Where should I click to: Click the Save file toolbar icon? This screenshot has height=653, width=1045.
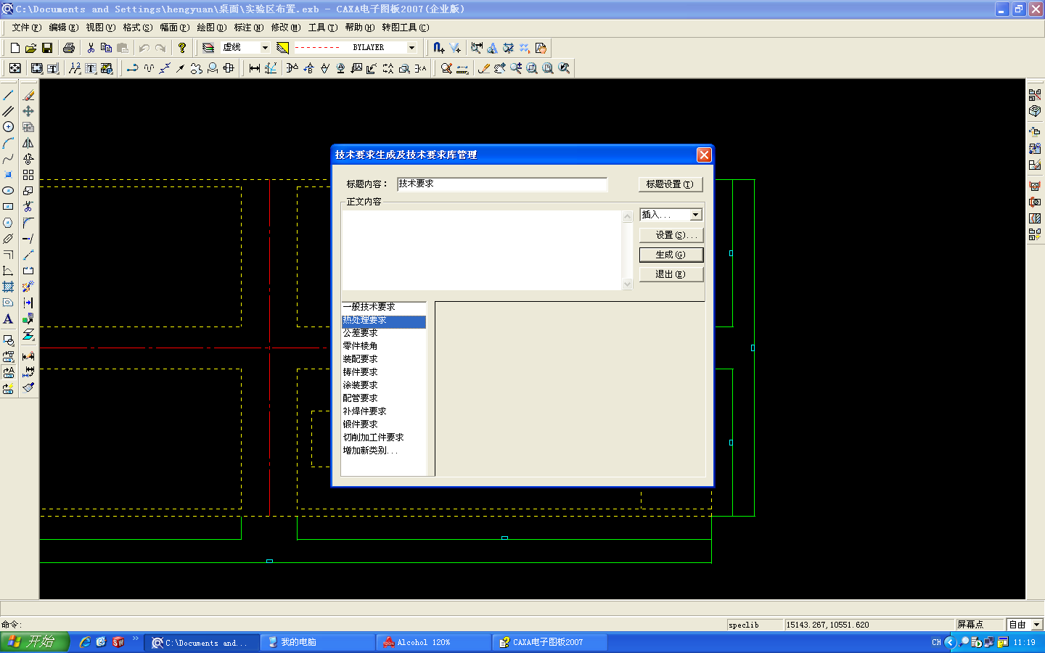(47, 48)
